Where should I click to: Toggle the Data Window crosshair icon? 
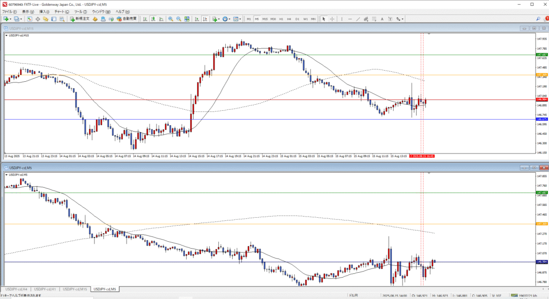pos(38,19)
